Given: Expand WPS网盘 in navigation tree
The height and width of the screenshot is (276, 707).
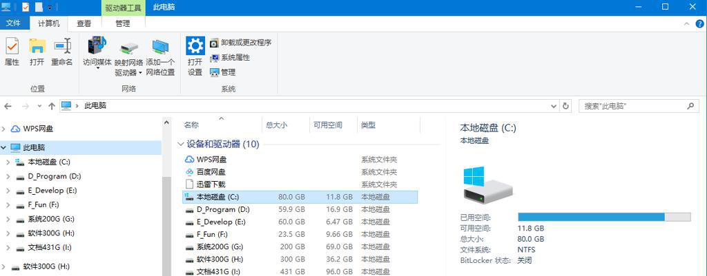Looking at the screenshot, I should click(x=3, y=129).
